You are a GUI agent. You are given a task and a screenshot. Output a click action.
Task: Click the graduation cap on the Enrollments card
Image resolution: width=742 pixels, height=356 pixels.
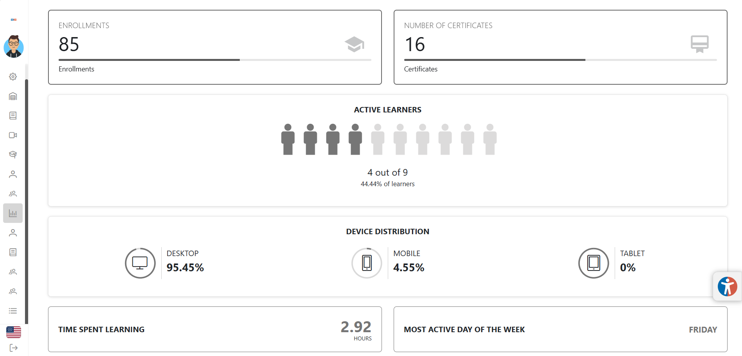pyautogui.click(x=355, y=44)
